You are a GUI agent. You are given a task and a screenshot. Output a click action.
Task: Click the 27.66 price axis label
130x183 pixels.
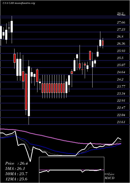[121, 22]
